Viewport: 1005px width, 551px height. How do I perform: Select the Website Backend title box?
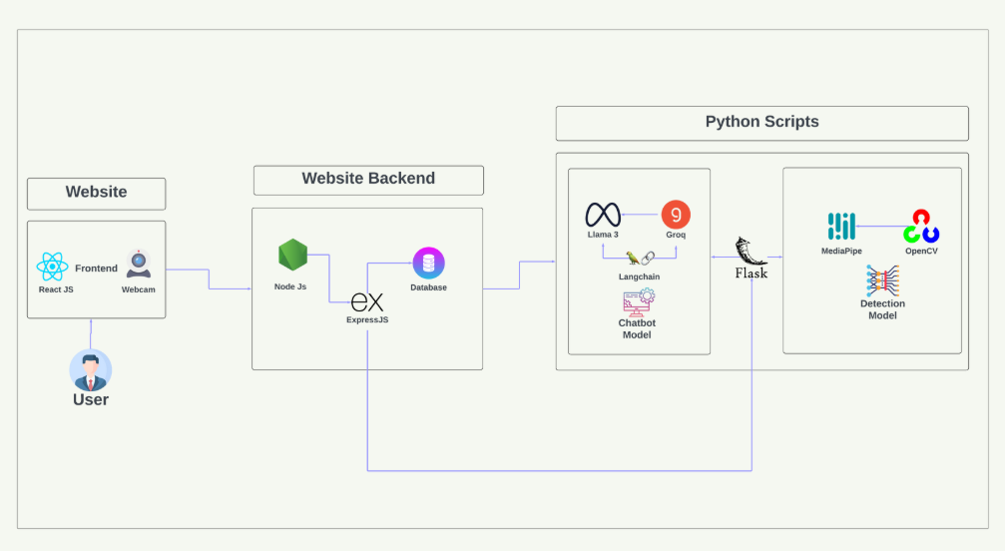(368, 180)
